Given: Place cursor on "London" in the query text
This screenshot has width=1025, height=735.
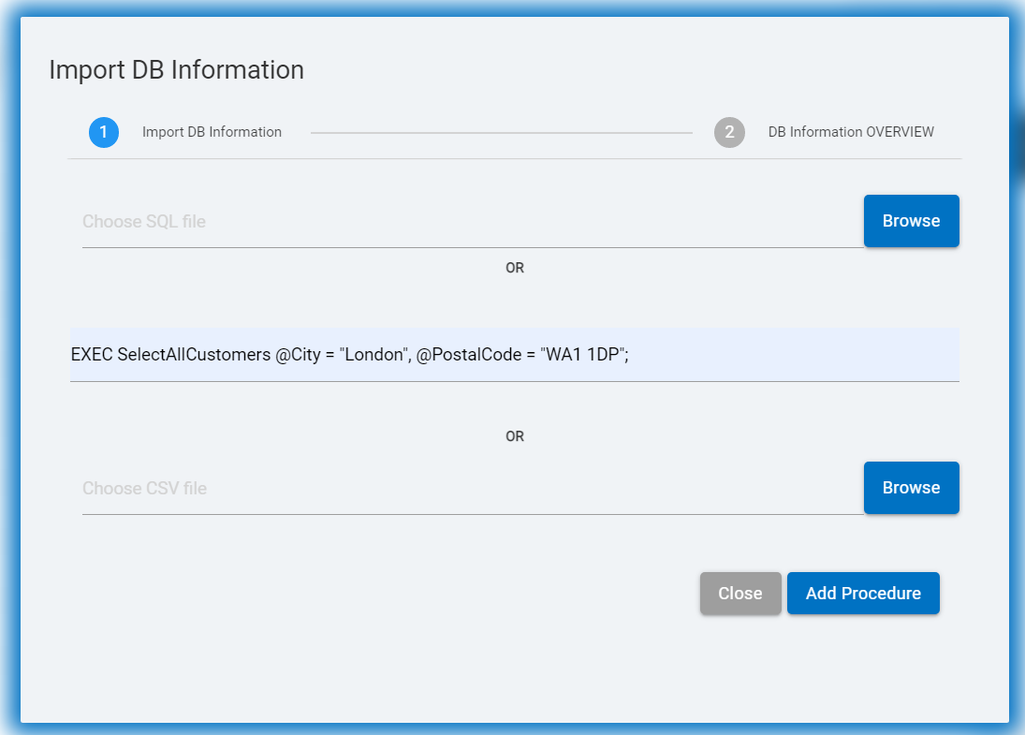Looking at the screenshot, I should point(373,356).
